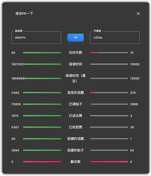Click the dialog title 佬友PK一下
The image size is (151, 176).
coord(24,13)
